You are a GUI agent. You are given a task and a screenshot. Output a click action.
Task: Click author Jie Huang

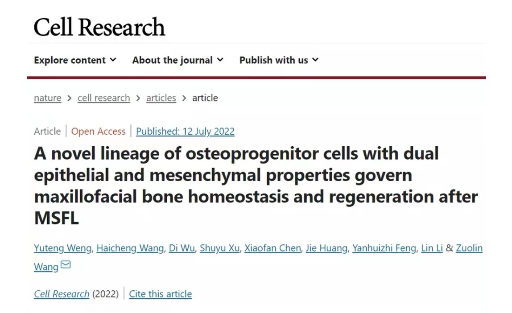click(326, 248)
